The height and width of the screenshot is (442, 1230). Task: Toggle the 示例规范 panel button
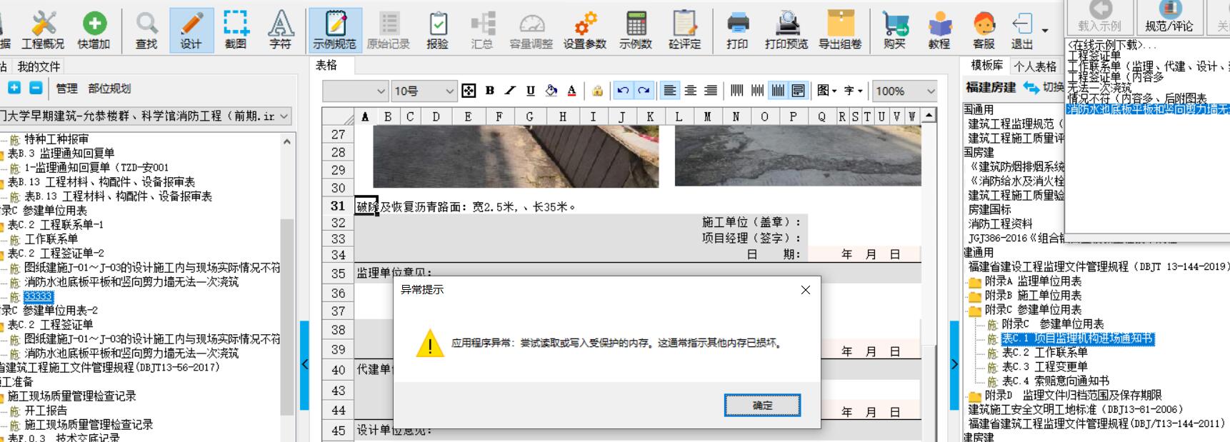(x=334, y=30)
